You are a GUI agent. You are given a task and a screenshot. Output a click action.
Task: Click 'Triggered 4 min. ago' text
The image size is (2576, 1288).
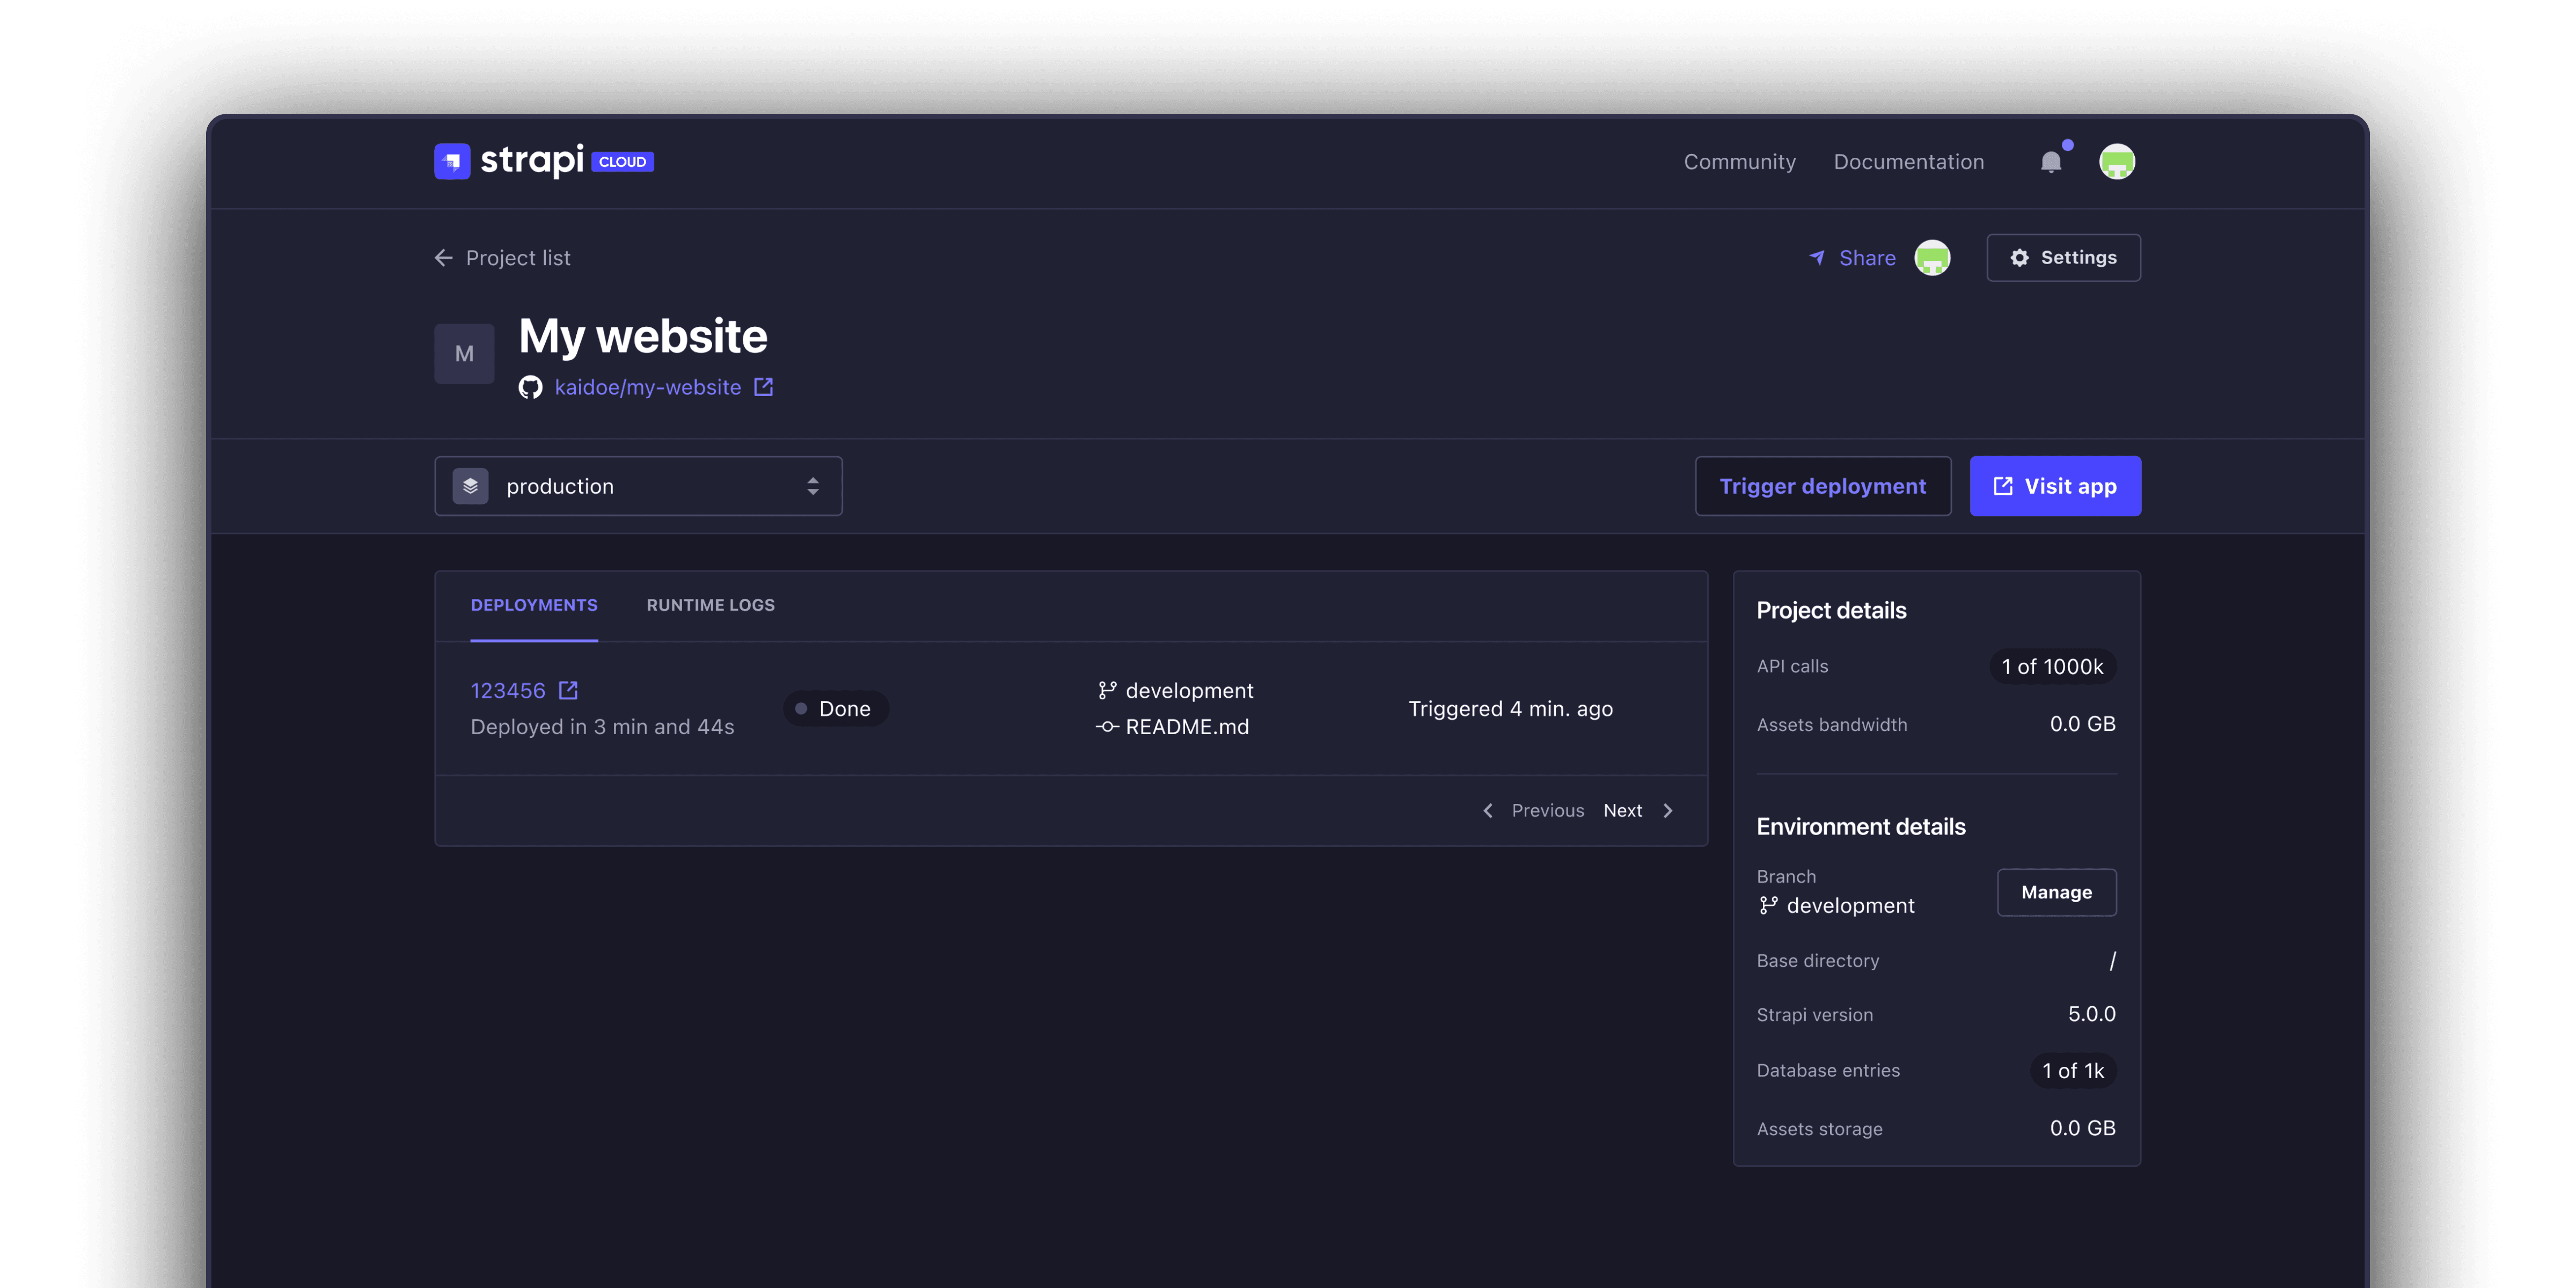[x=1511, y=709]
